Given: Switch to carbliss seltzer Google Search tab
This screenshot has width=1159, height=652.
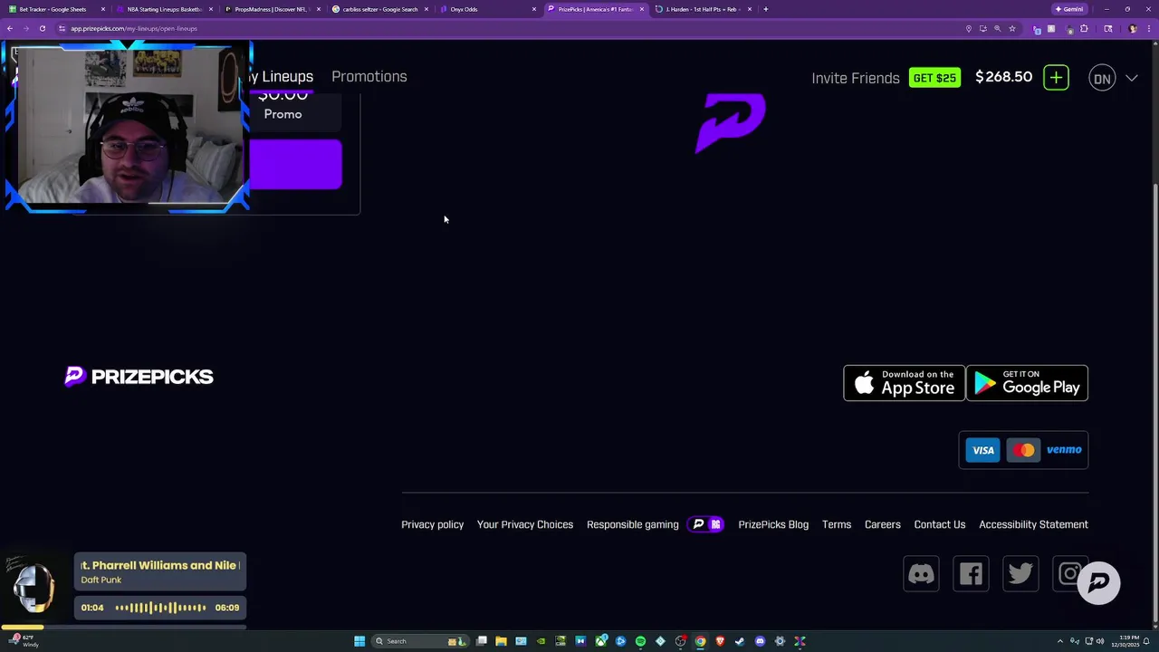Looking at the screenshot, I should pyautogui.click(x=378, y=9).
